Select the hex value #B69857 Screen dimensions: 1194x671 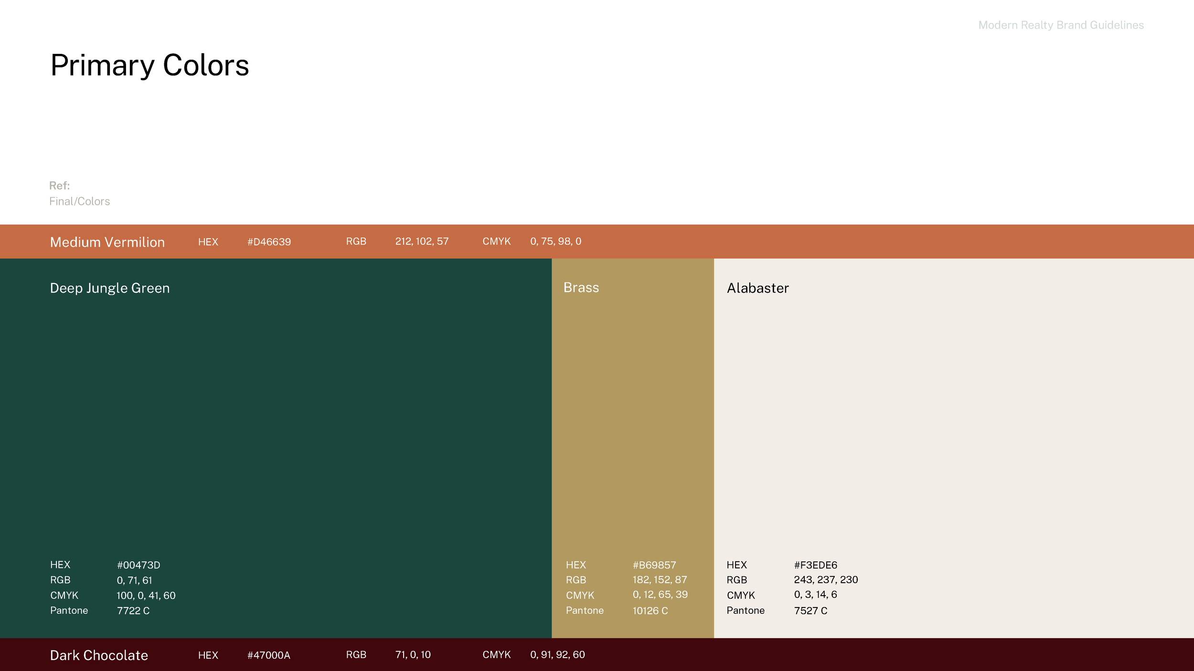(x=654, y=565)
